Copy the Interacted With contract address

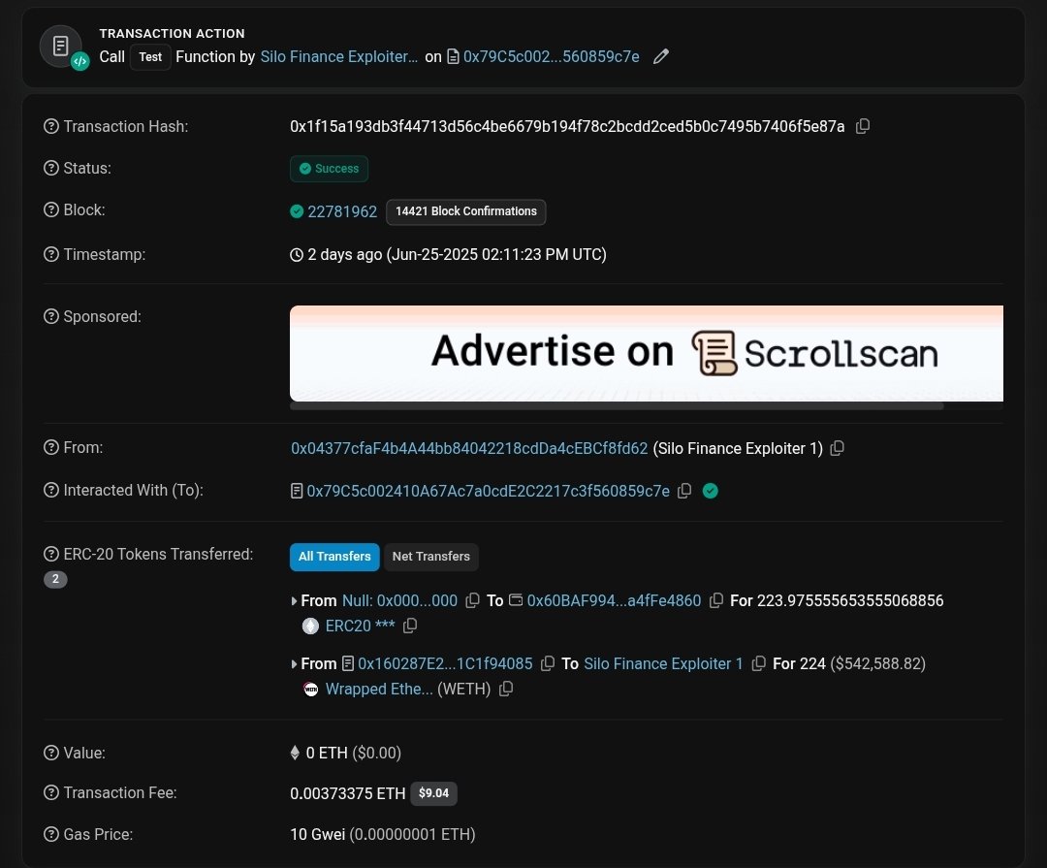click(x=684, y=491)
